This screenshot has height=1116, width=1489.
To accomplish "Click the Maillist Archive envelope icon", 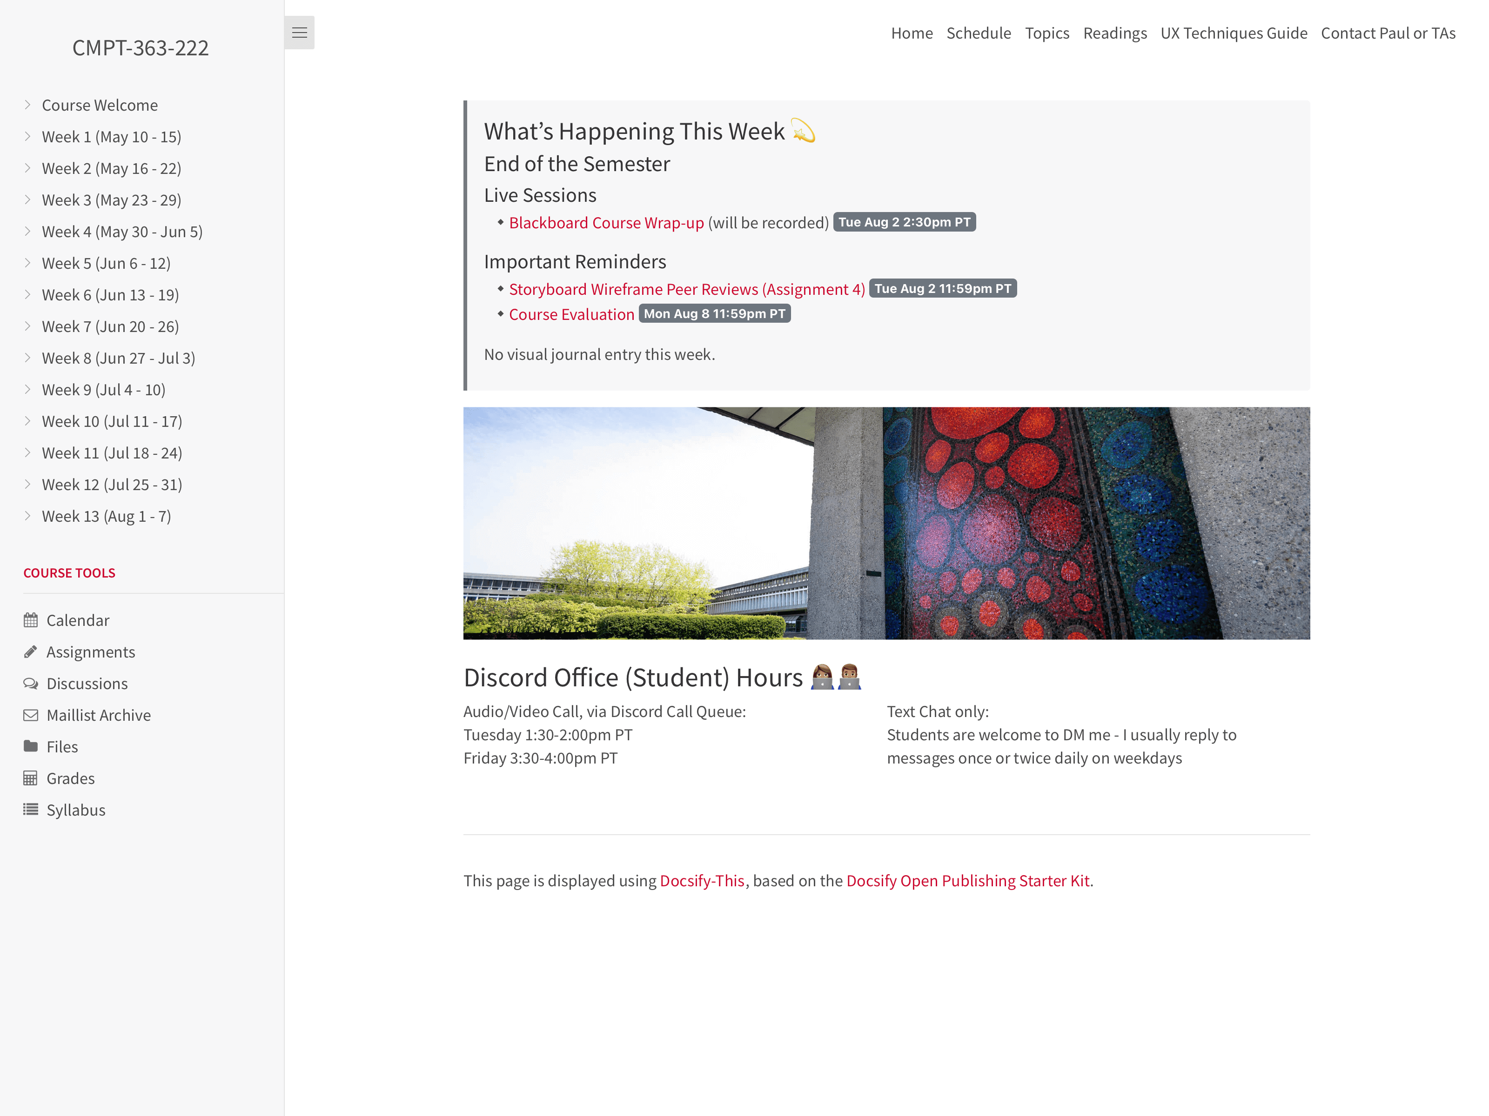I will [x=30, y=715].
